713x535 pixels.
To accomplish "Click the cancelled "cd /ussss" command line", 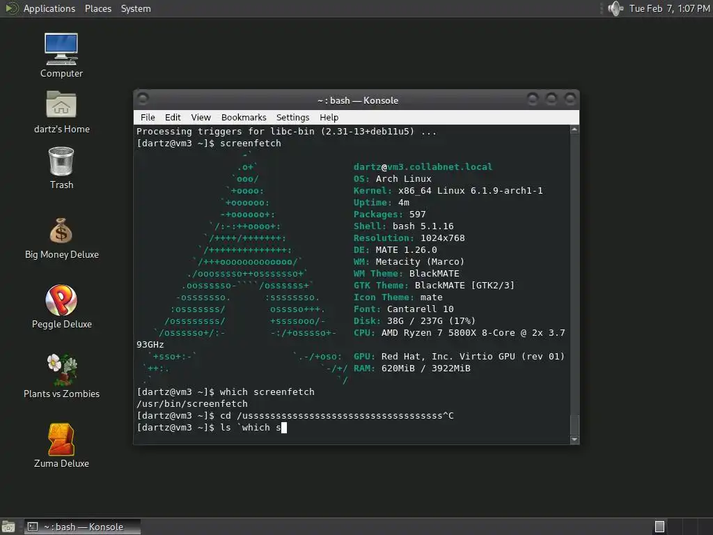I will (x=295, y=415).
